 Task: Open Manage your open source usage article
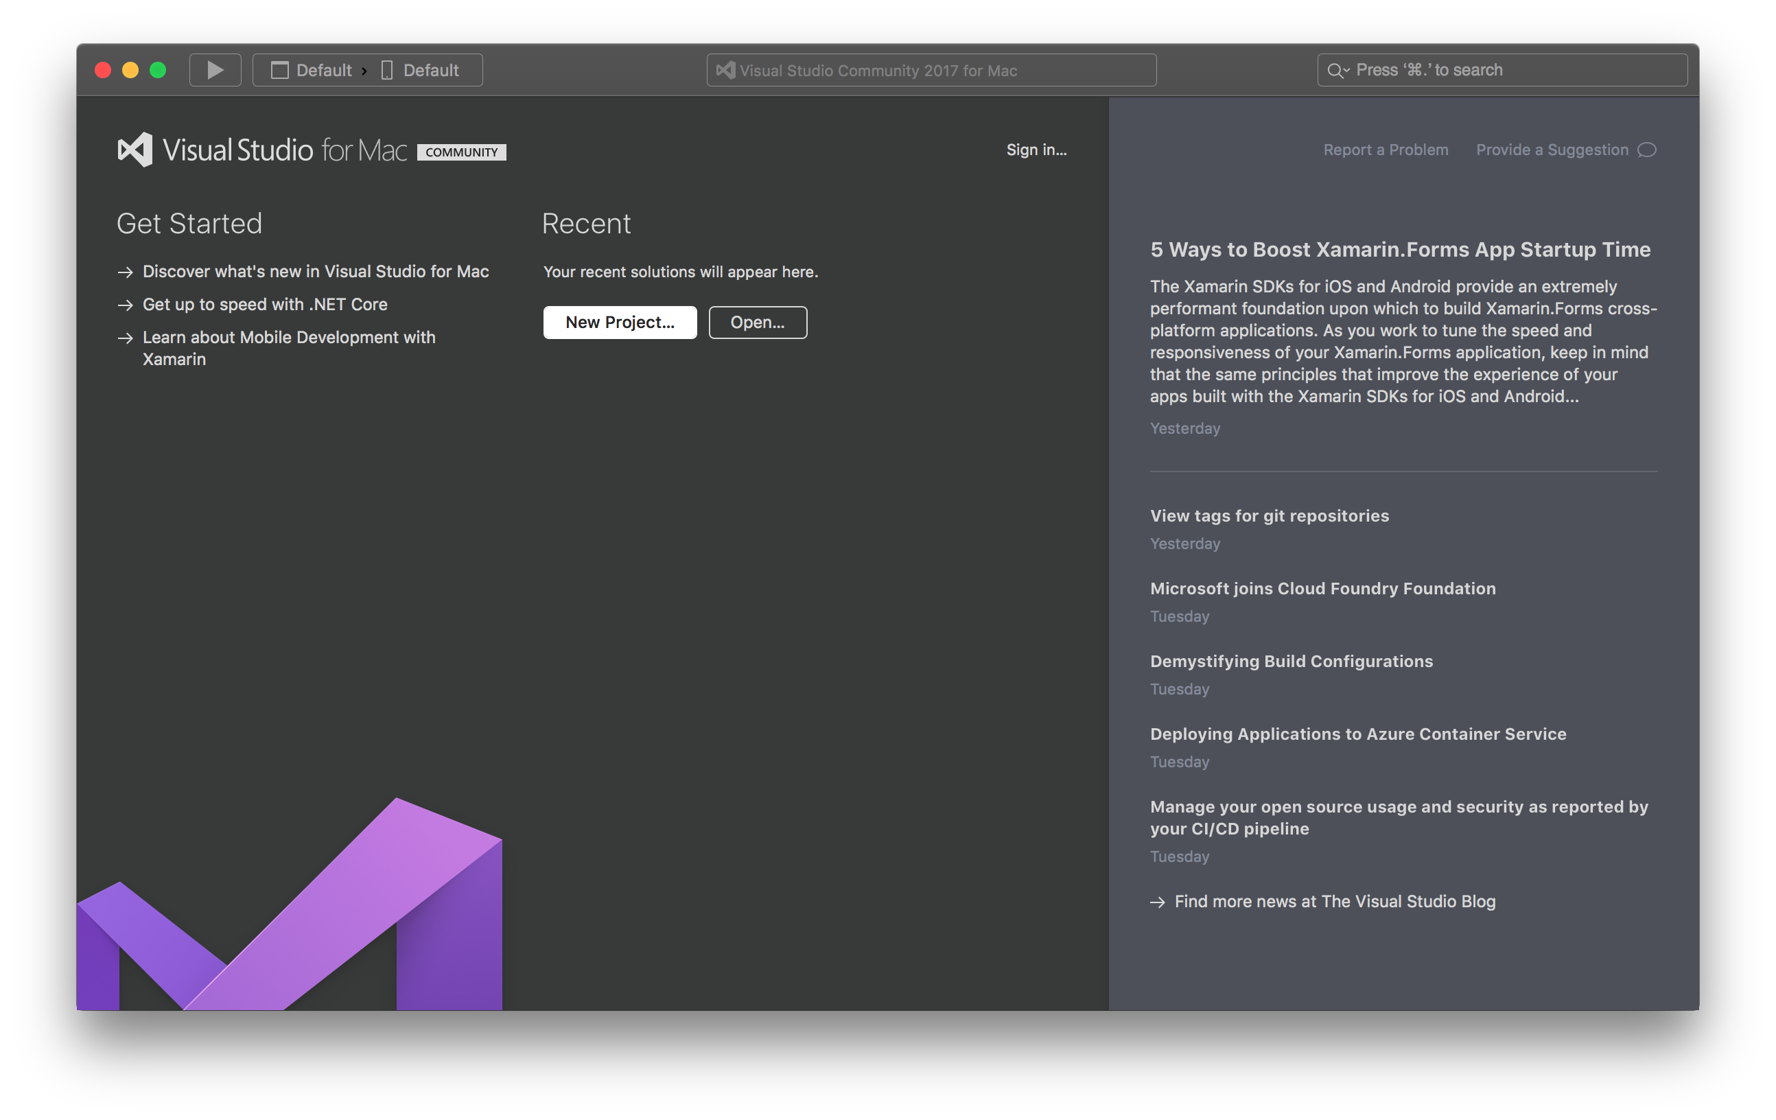(1399, 817)
